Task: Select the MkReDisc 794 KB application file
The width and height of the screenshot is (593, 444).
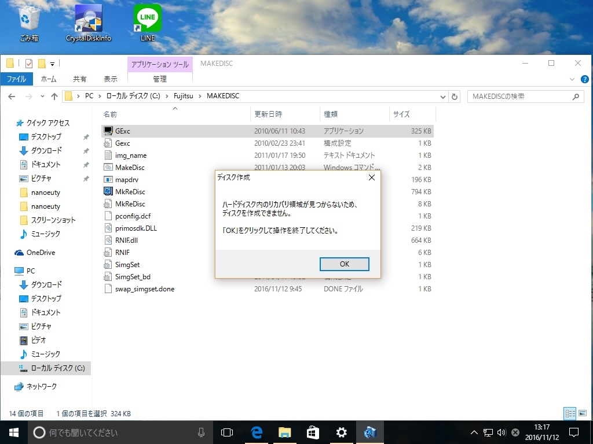Action: pos(159,191)
